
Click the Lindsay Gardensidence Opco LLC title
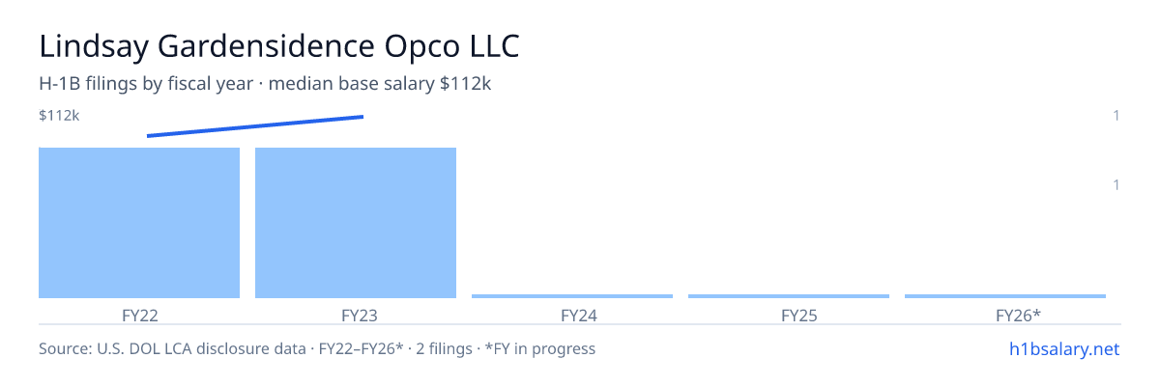tap(279, 46)
